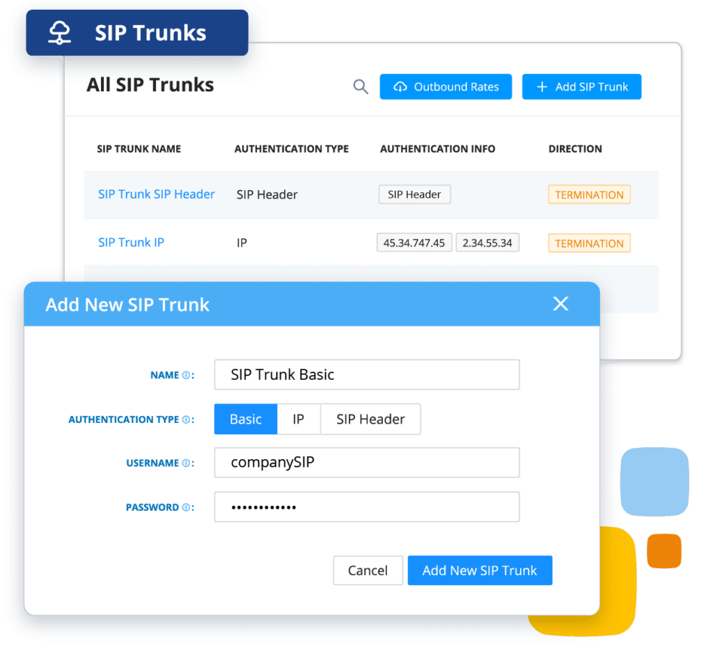Focus the Username input field

[367, 463]
